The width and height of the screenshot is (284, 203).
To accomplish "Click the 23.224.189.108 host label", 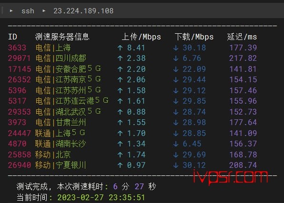I will click(x=83, y=11).
